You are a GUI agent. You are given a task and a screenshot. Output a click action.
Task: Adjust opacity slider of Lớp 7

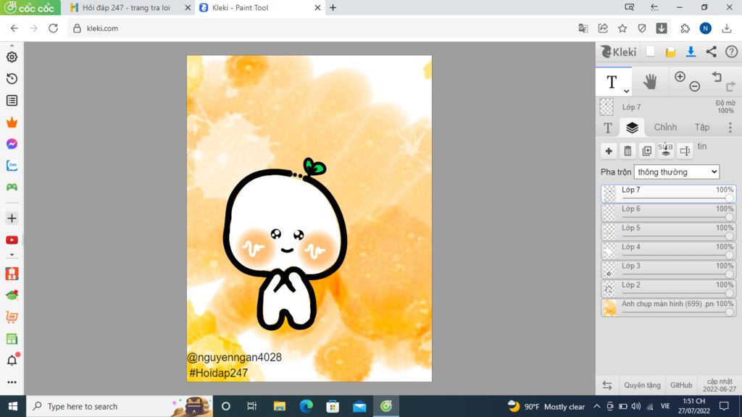pos(729,198)
